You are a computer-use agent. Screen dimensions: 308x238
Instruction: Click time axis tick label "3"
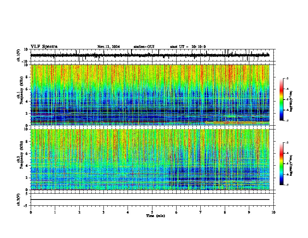[x=103, y=212]
